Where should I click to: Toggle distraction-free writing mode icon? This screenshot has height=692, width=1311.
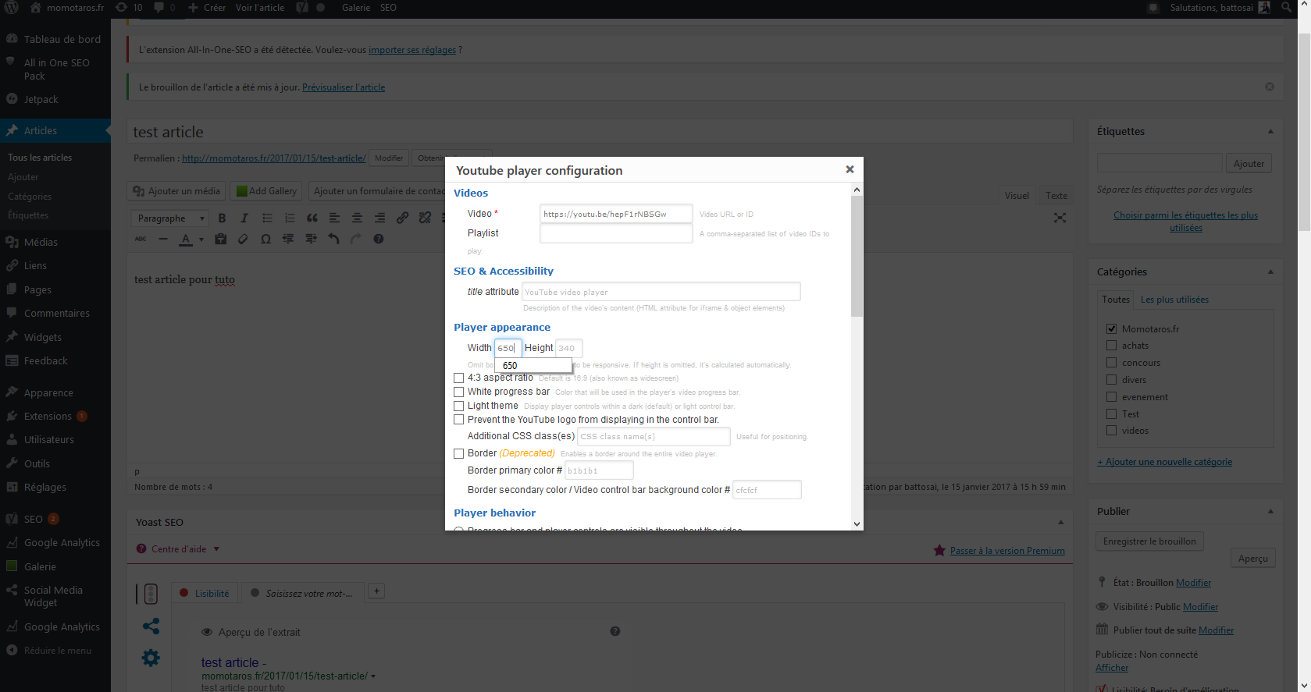pos(1060,218)
